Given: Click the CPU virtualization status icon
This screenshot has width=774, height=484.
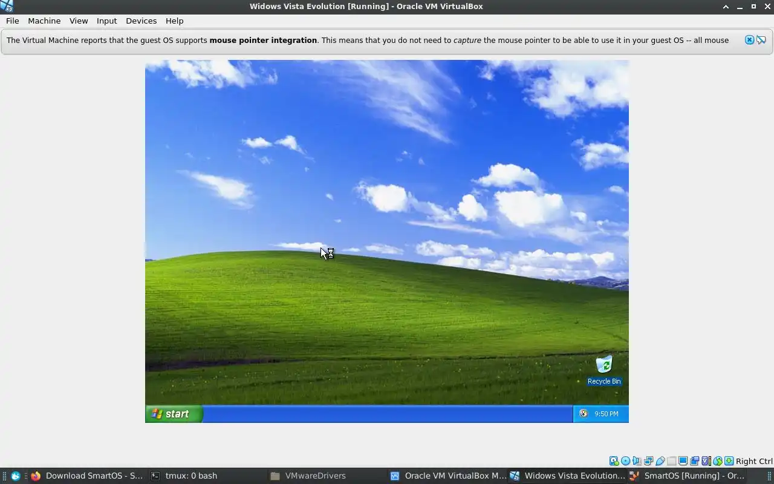Looking at the screenshot, I should point(706,461).
